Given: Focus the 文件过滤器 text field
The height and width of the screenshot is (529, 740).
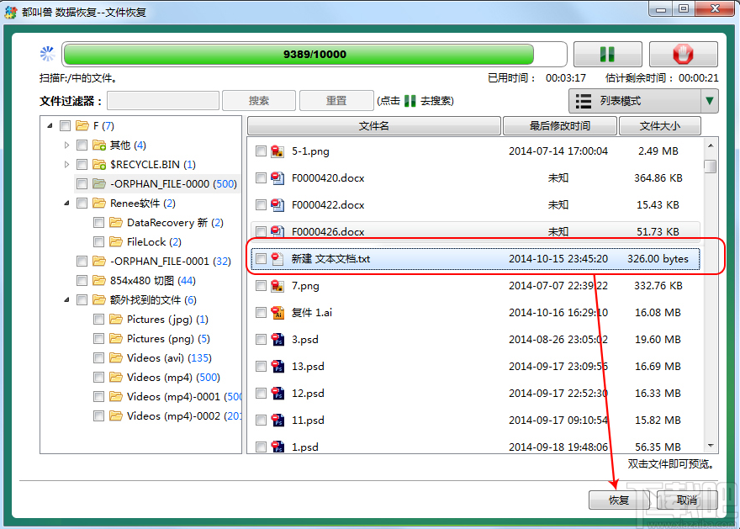Looking at the screenshot, I should coord(163,101).
